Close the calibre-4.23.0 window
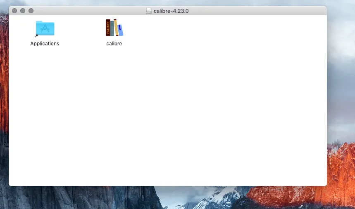The height and width of the screenshot is (209, 355). point(14,11)
